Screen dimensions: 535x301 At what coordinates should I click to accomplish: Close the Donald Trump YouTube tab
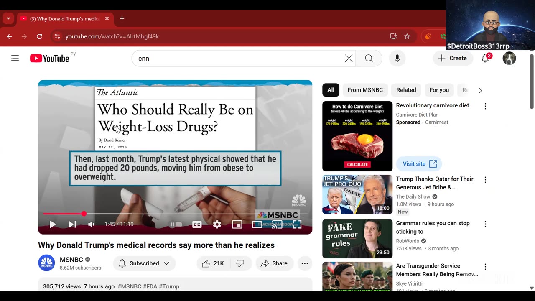[107, 18]
